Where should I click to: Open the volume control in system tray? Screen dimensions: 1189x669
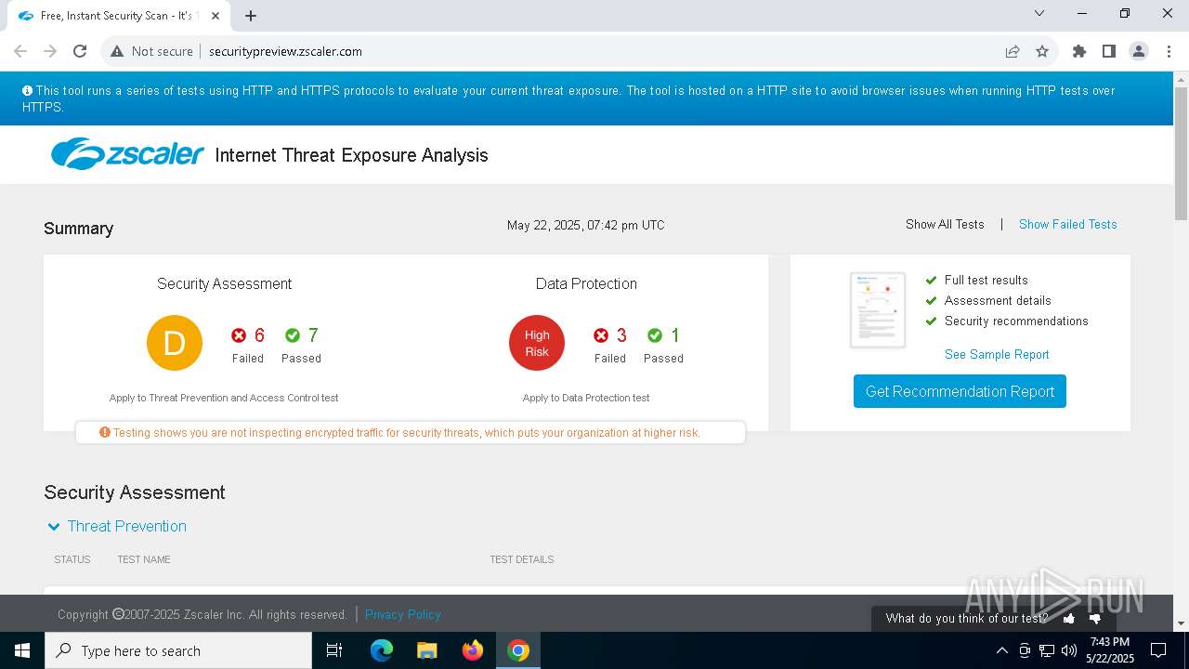tap(1068, 650)
